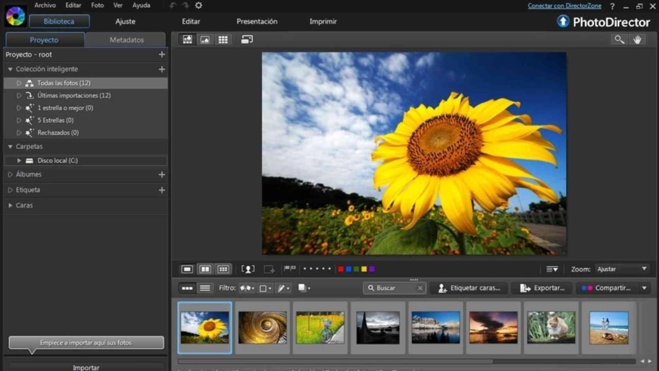Screen dimensions: 659x371
Task: Select the hand pan tool
Action: pos(637,39)
